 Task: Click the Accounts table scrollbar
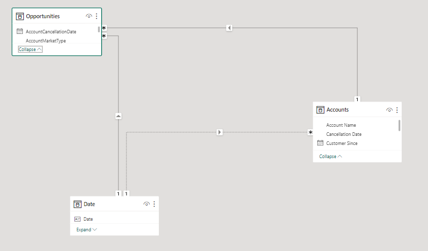point(399,126)
